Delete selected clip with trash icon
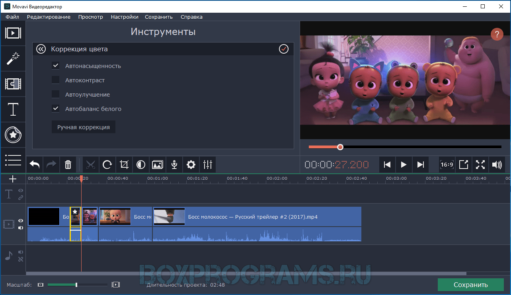 pyautogui.click(x=68, y=164)
